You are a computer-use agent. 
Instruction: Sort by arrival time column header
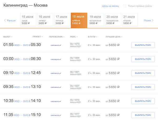(x=38, y=37)
